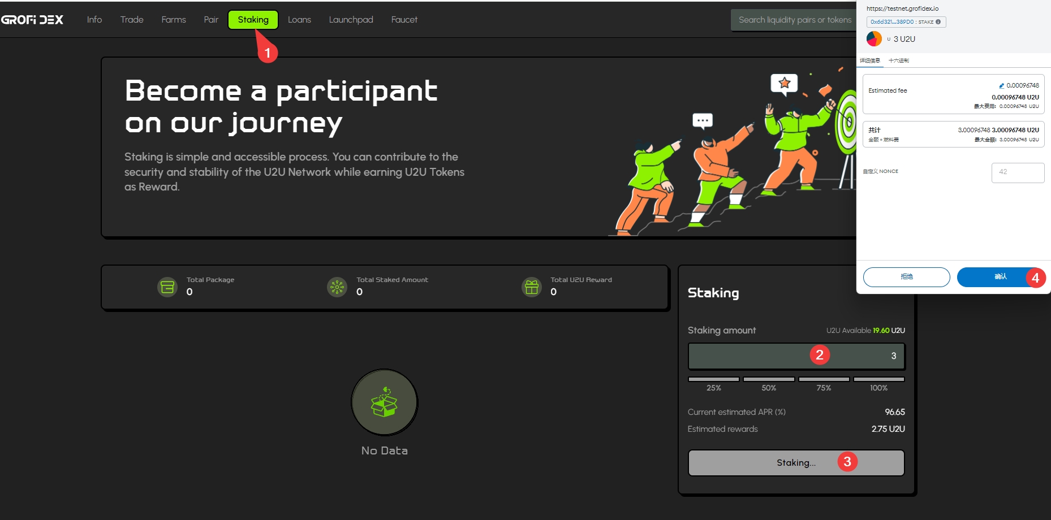Go to the Farms menu item
The image size is (1051, 520).
pos(174,20)
